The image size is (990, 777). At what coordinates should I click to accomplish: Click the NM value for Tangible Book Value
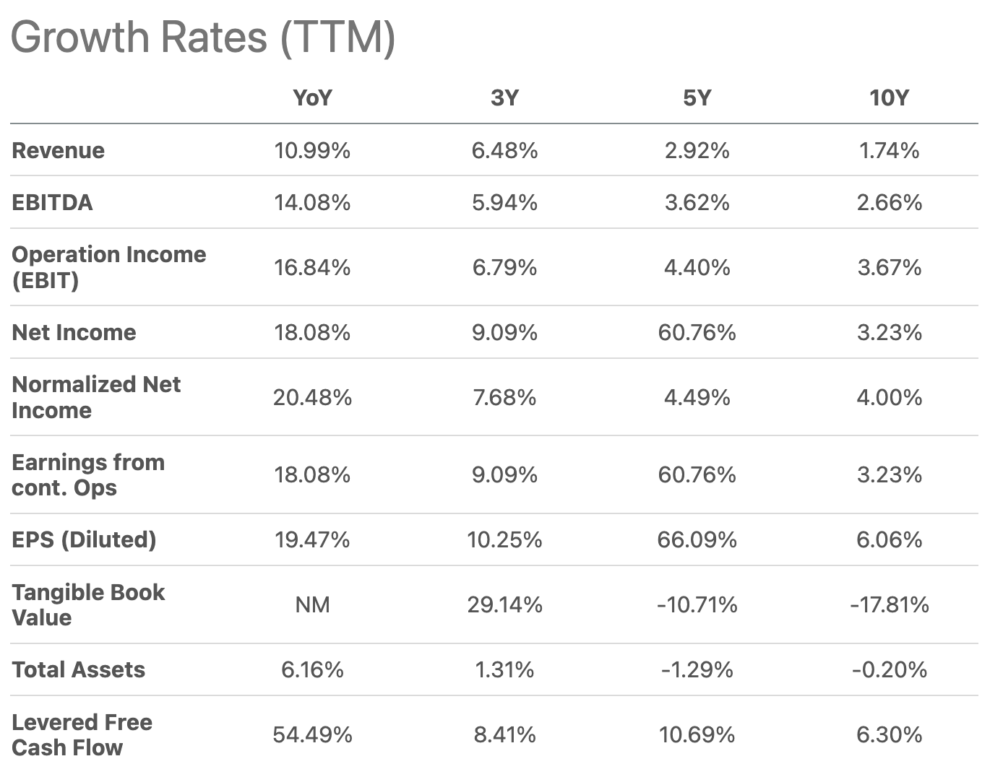[x=312, y=604]
